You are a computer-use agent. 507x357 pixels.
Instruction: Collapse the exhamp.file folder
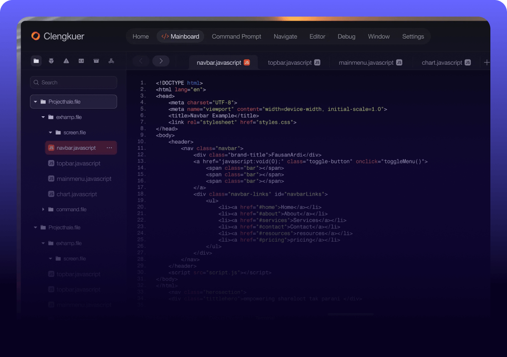(x=43, y=117)
